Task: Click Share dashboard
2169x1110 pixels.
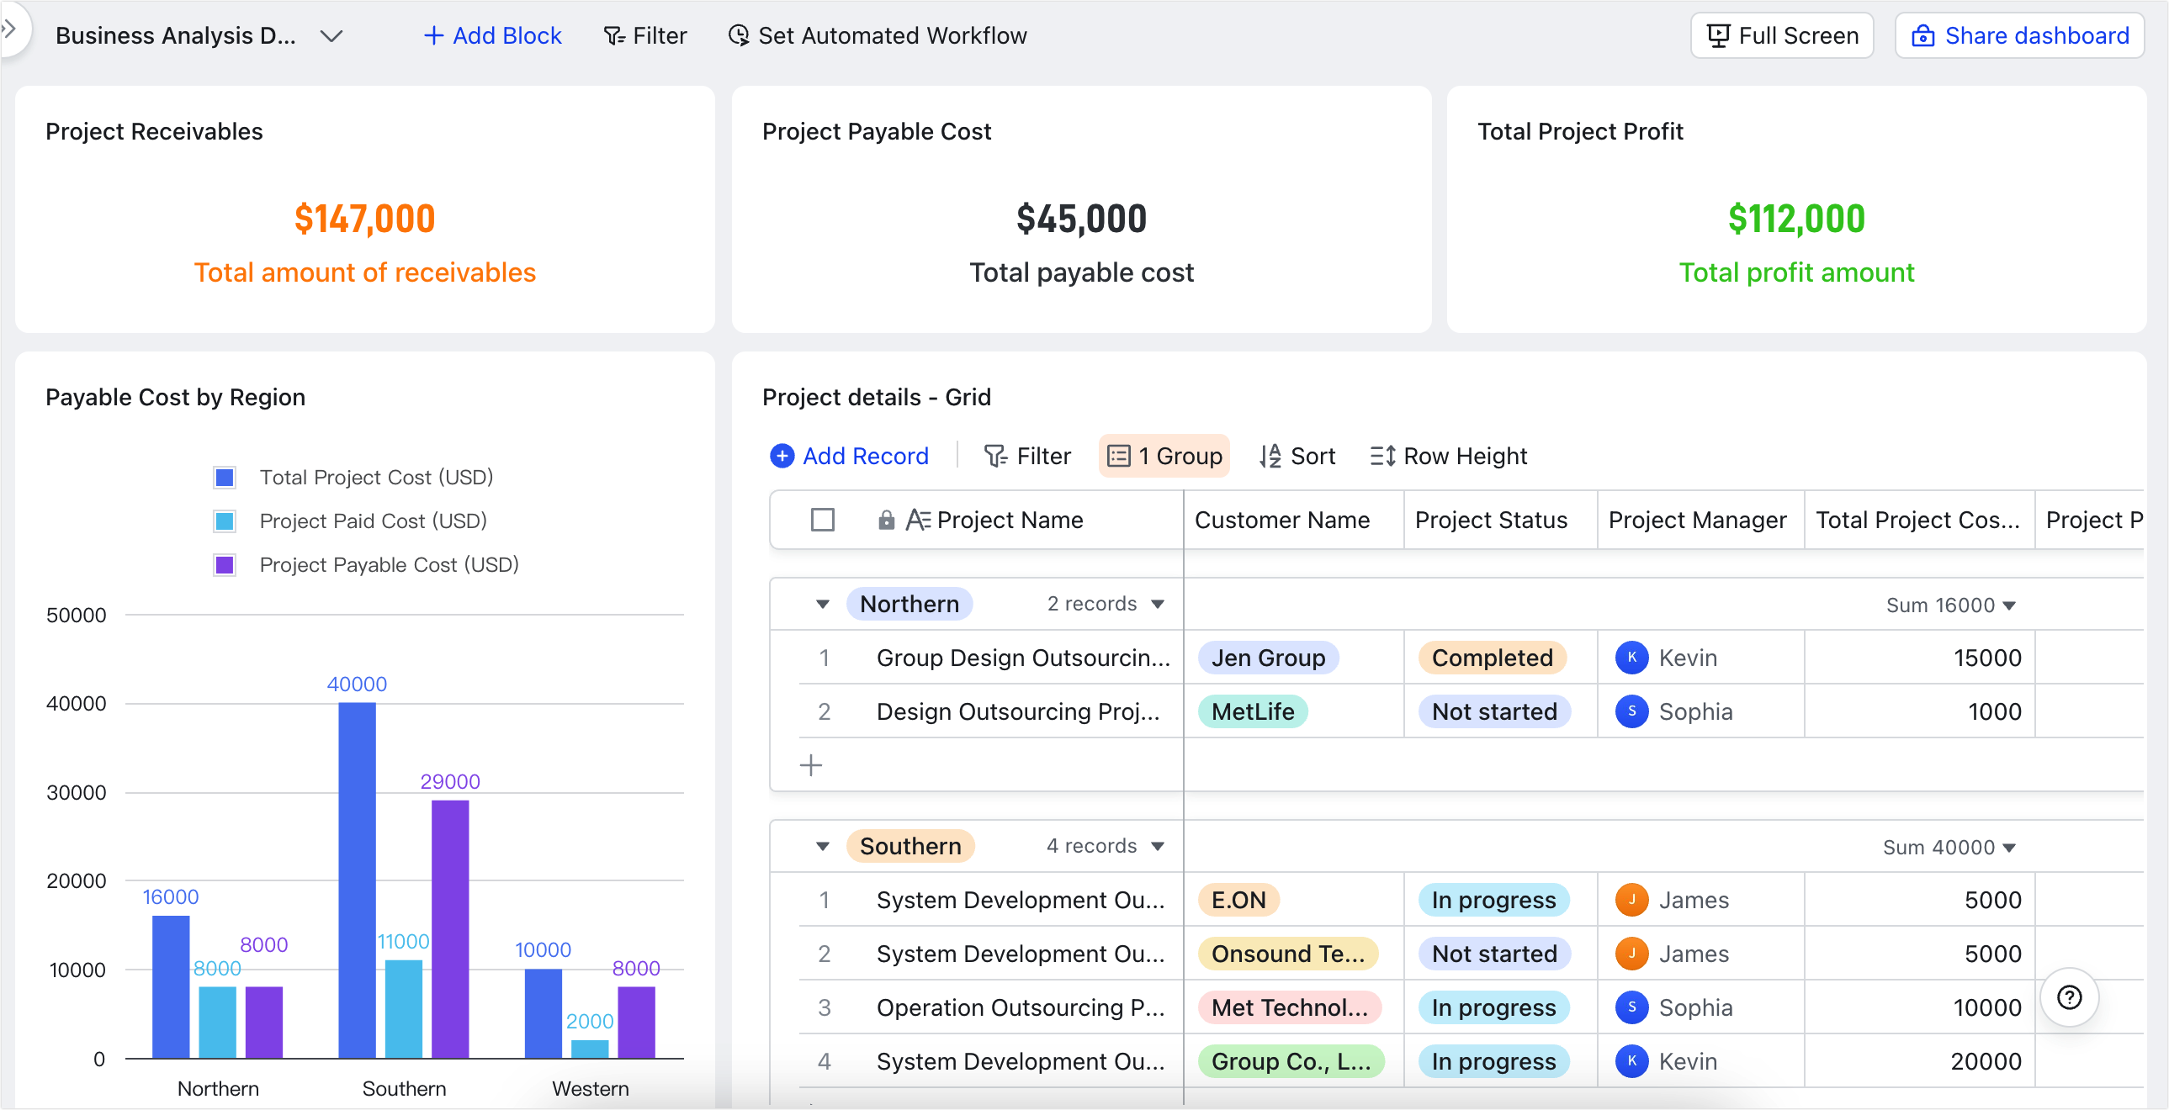Action: click(2019, 35)
